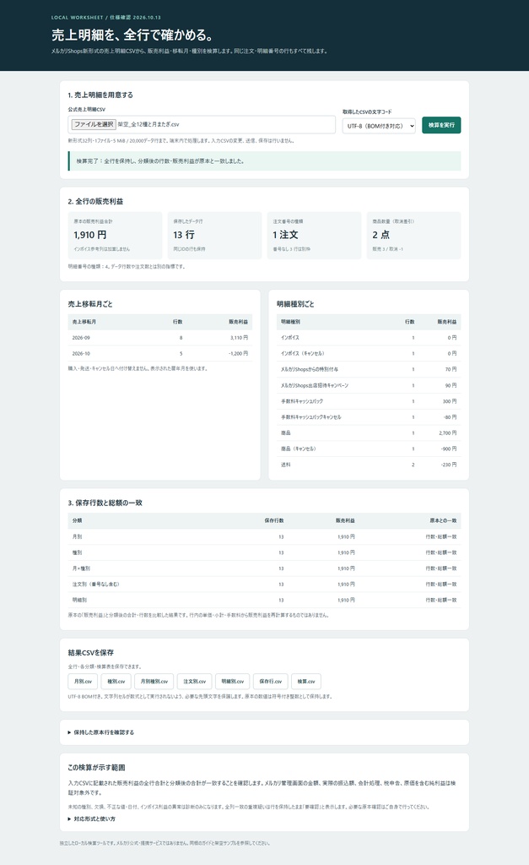
Task: Click the 2026-09 month row
Action: (x=160, y=338)
